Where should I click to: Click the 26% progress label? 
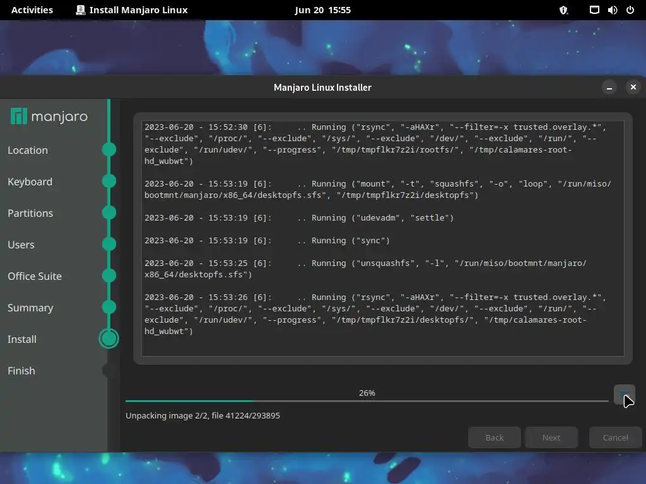click(x=367, y=393)
